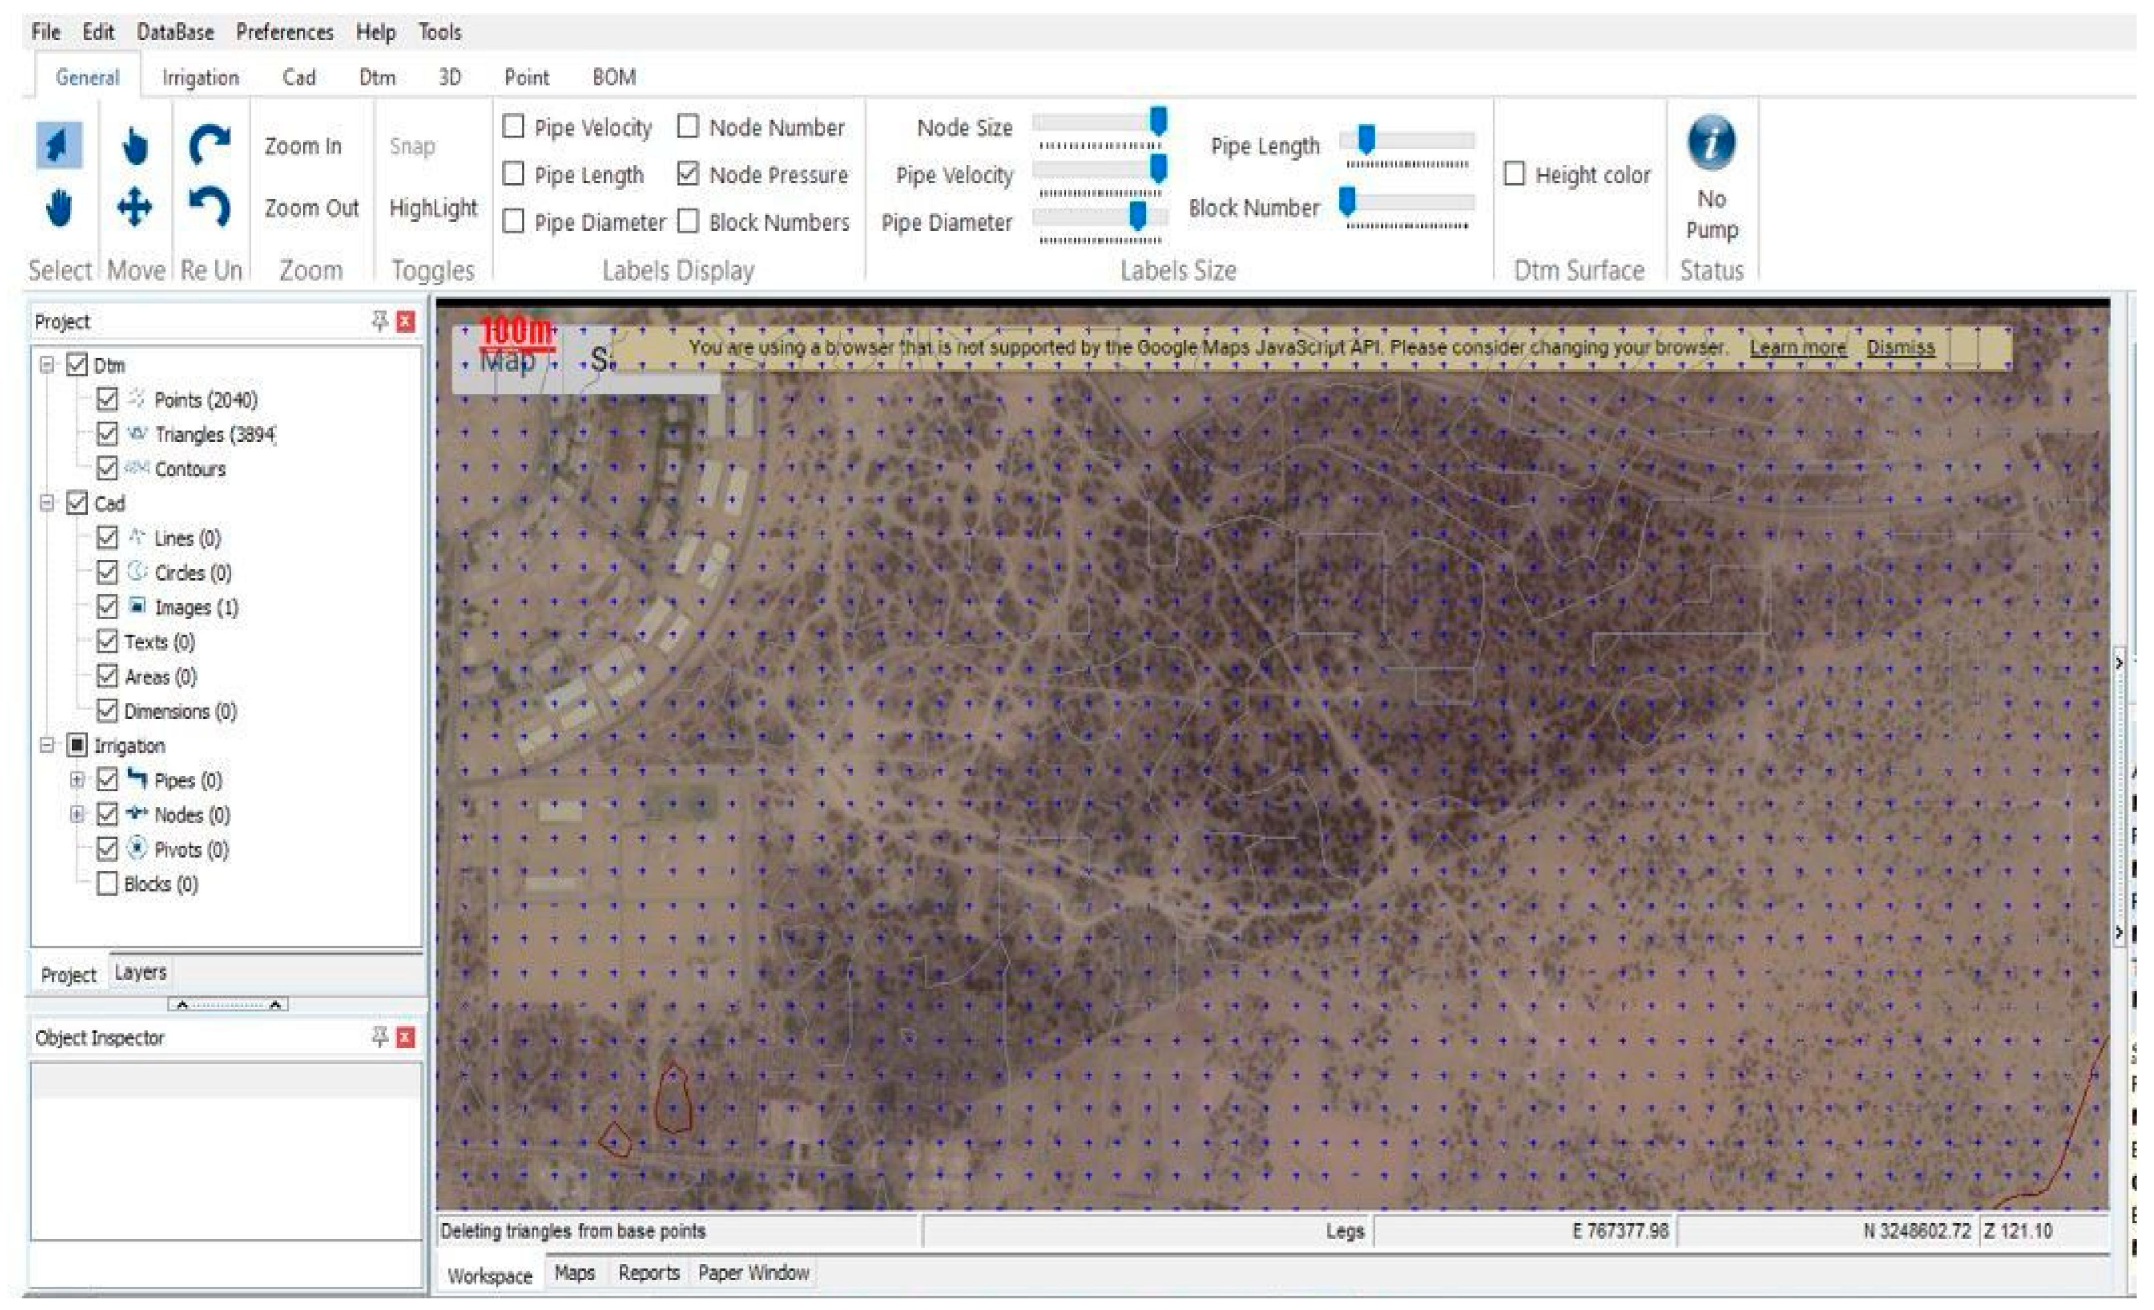The height and width of the screenshot is (1310, 2154).
Task: Open the DataBase menu
Action: (175, 32)
